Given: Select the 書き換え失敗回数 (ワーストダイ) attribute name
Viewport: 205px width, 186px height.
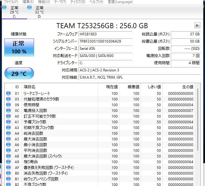Looking at the screenshot, I should pyautogui.click(x=49, y=167).
